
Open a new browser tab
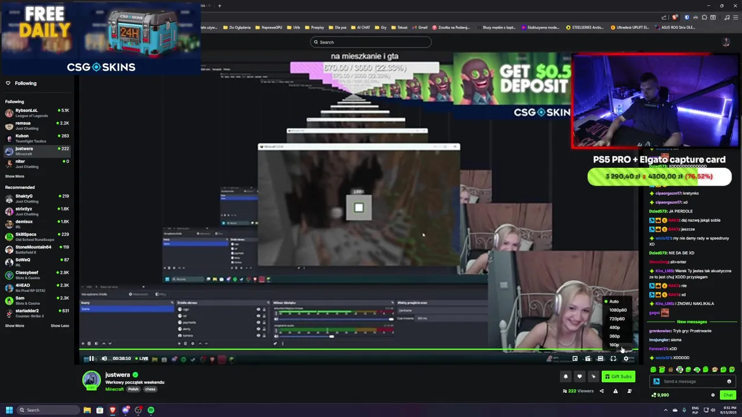(219, 6)
